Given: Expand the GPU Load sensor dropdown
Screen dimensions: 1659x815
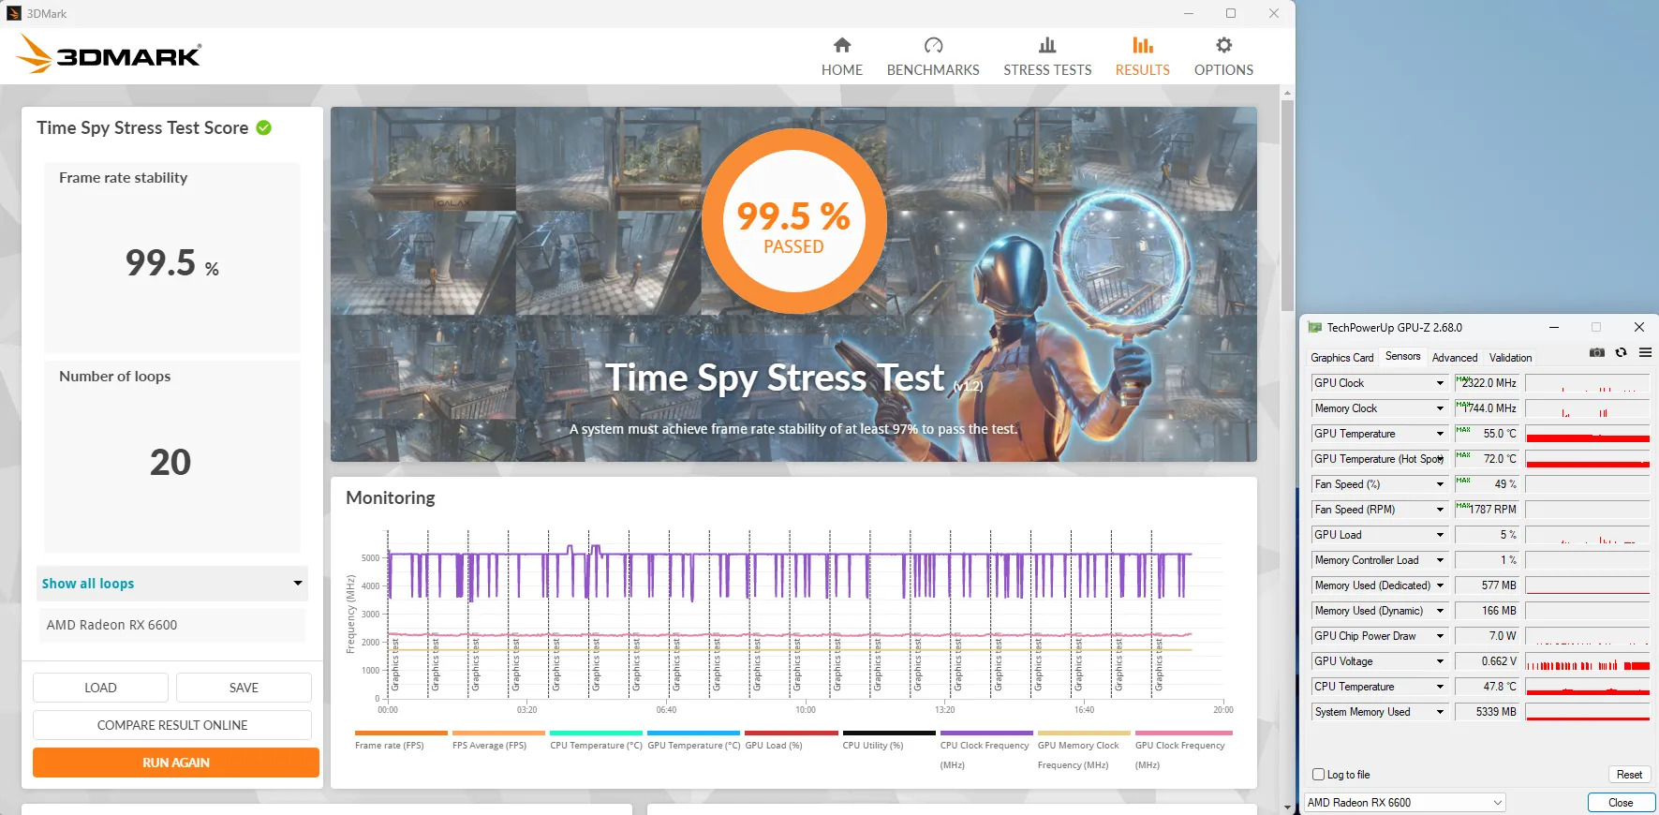Looking at the screenshot, I should click(x=1440, y=535).
